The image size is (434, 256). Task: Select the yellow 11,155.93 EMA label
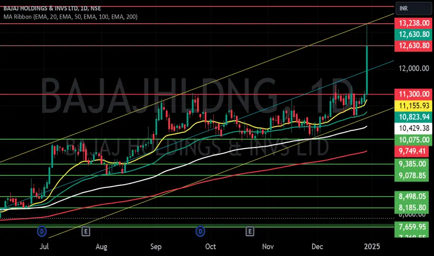[x=413, y=106]
